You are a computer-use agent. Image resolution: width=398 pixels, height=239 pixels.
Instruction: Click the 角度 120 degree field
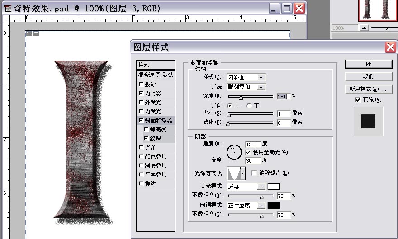253,145
